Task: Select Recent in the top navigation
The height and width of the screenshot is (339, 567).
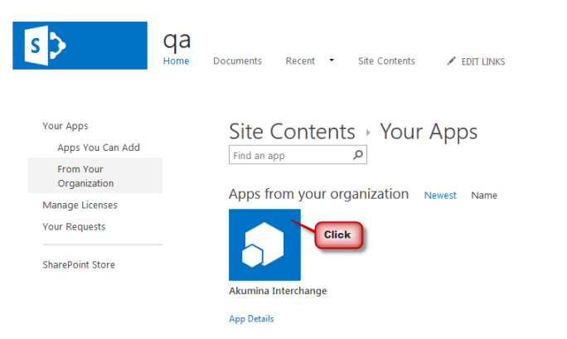Action: point(300,61)
